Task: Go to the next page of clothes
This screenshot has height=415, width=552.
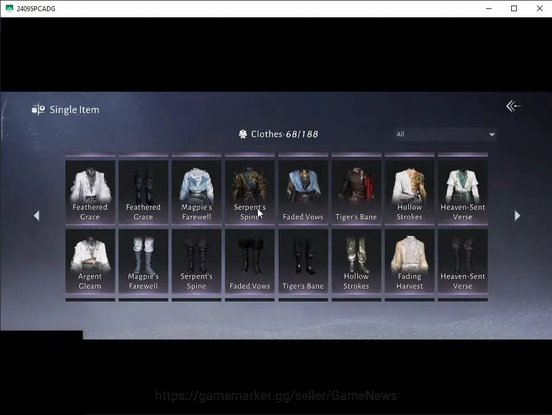Action: (x=517, y=215)
